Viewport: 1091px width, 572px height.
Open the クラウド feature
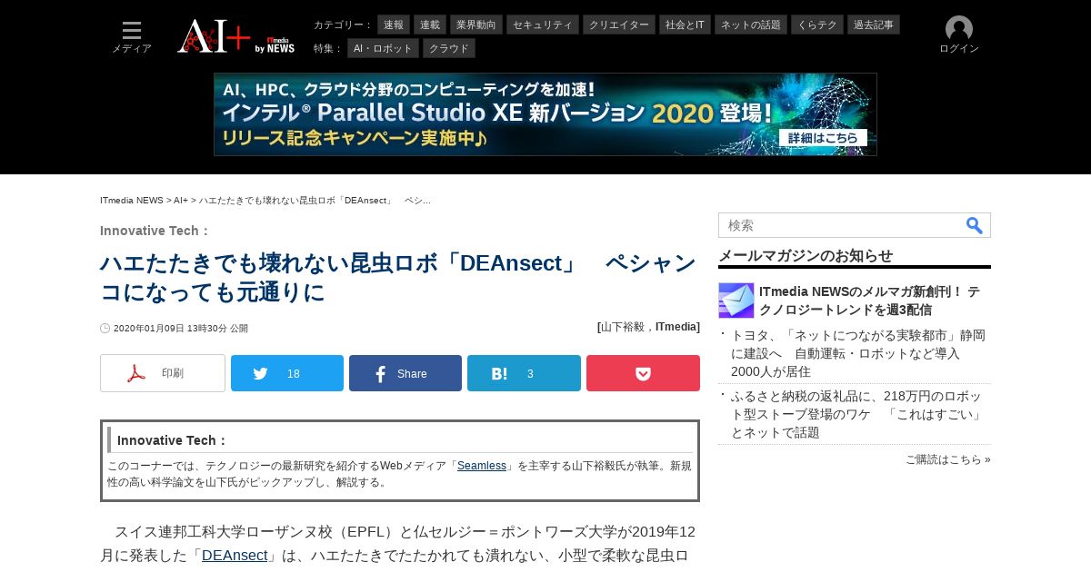449,48
